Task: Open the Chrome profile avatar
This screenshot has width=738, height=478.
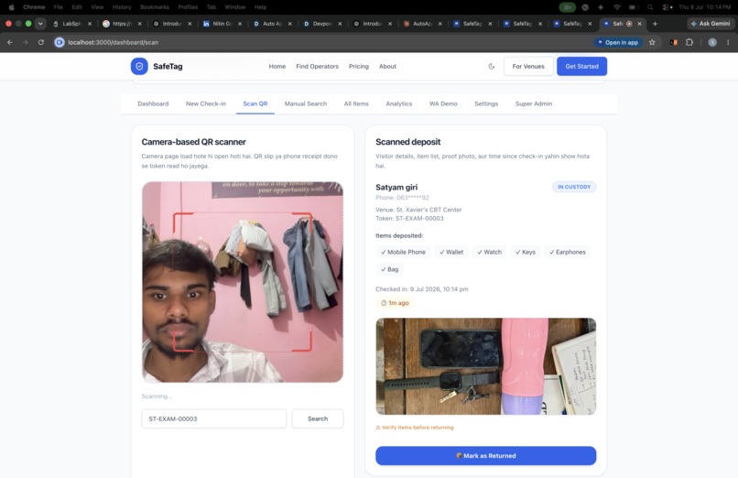Action: click(x=712, y=42)
